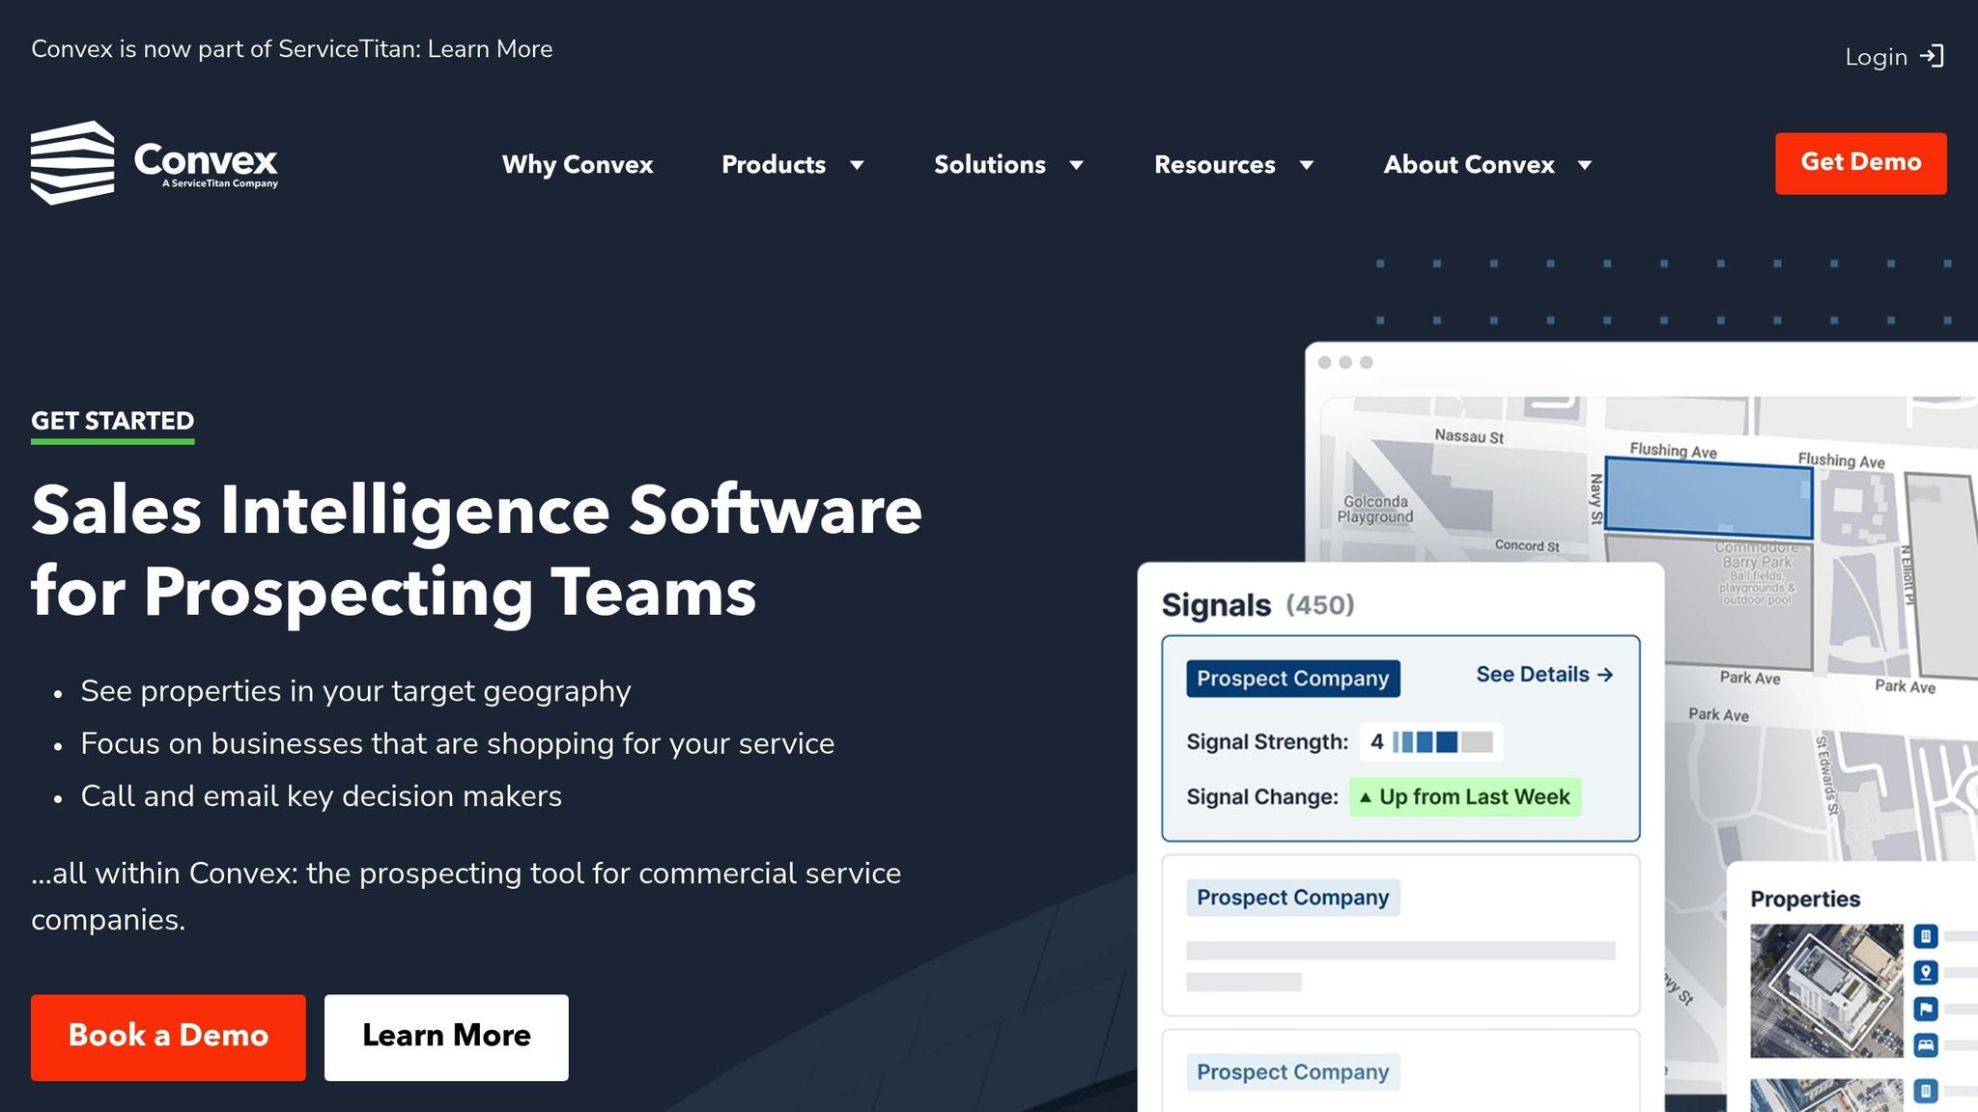This screenshot has width=1978, height=1112.
Task: Click the ServiceTitan Learn More announcement link
Action: (x=490, y=49)
